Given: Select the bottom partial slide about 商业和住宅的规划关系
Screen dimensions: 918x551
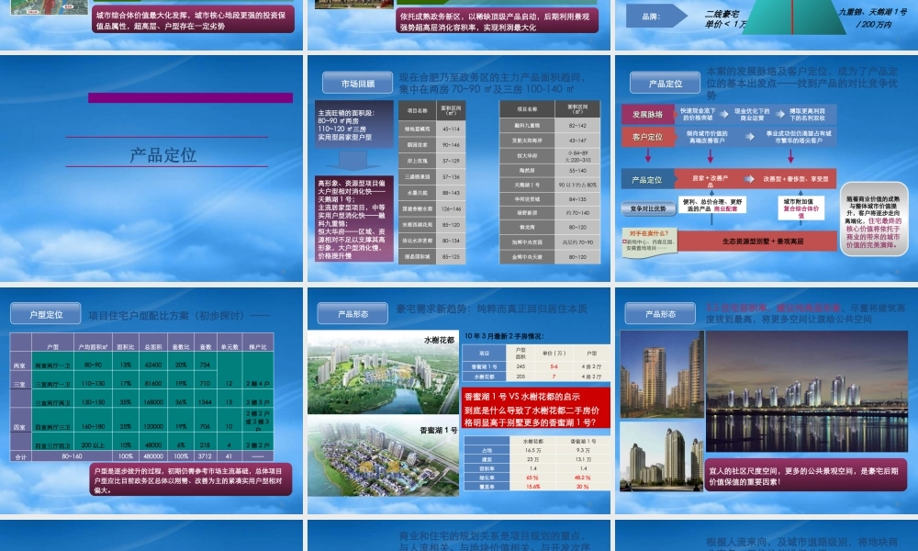Looking at the screenshot, I should tap(458, 535).
